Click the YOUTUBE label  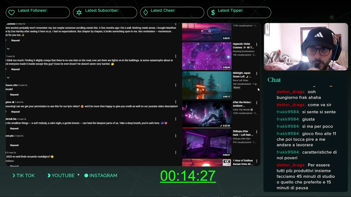point(63,176)
